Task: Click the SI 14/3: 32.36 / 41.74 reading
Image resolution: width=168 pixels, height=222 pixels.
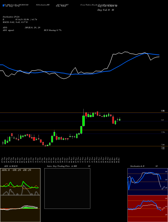Action: pos(26,20)
